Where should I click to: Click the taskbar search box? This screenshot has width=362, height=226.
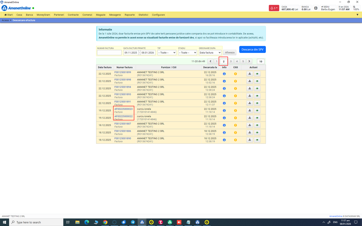coord(36,222)
